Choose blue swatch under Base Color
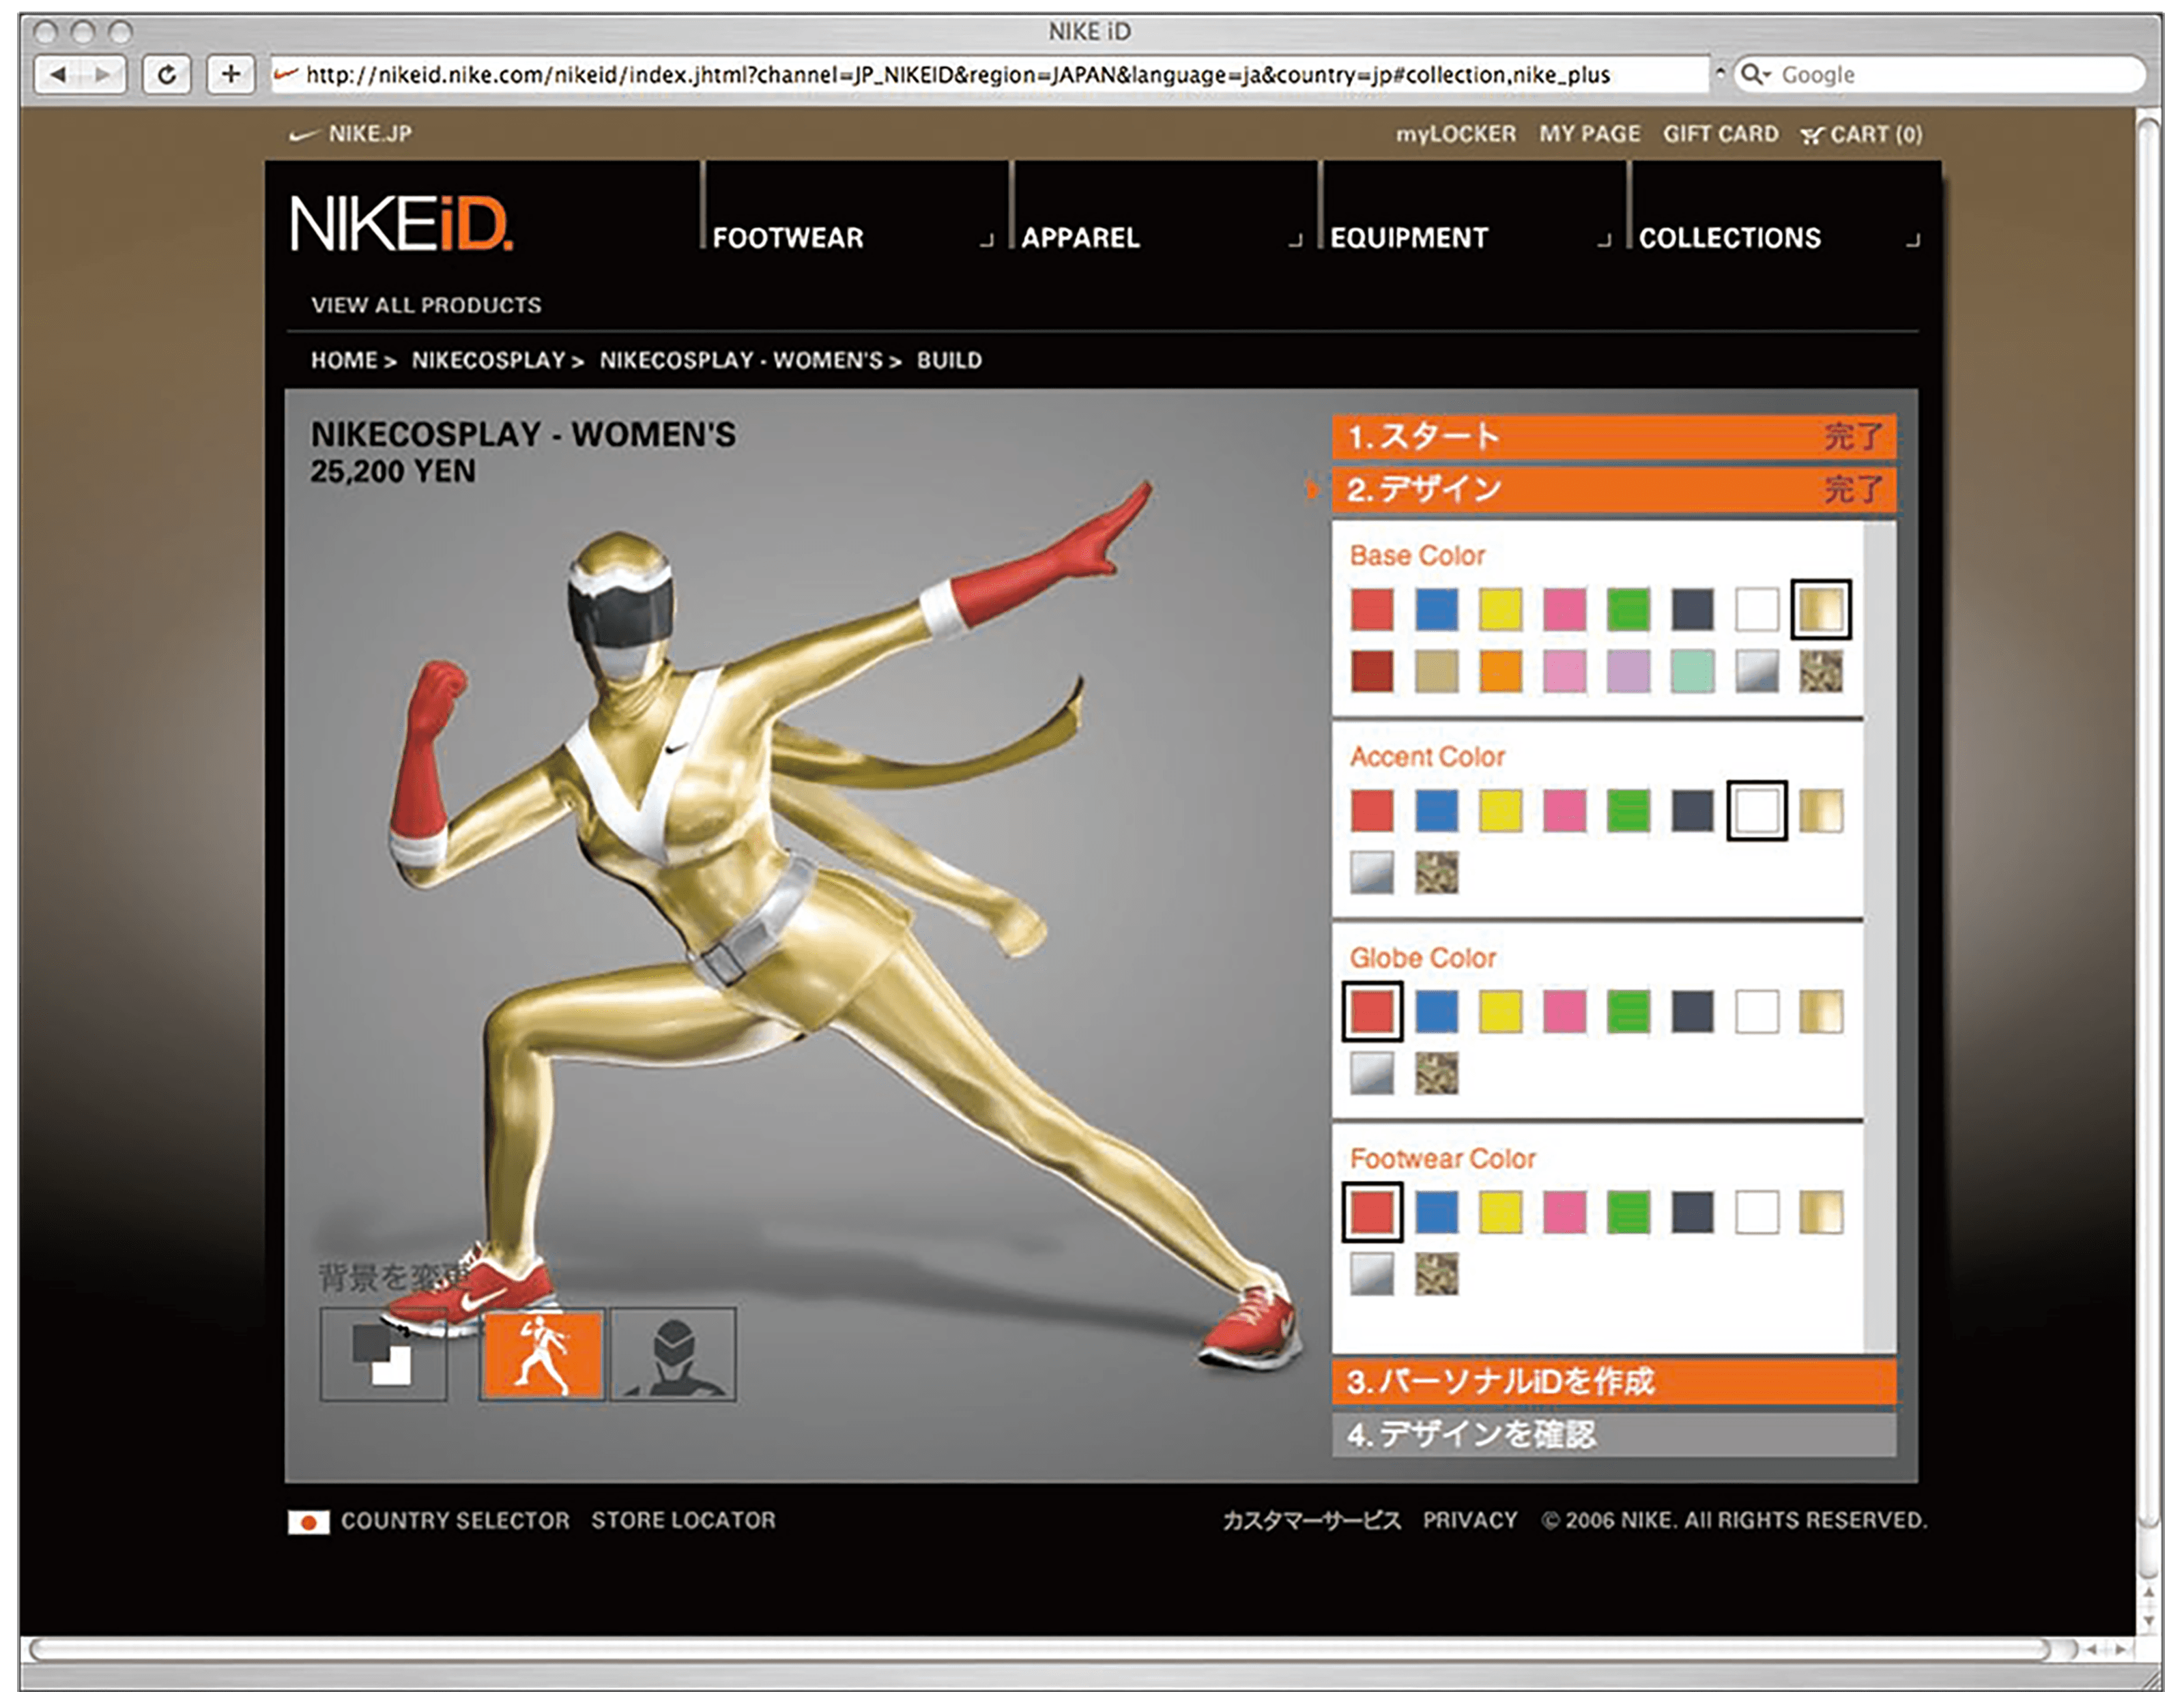 (1436, 610)
